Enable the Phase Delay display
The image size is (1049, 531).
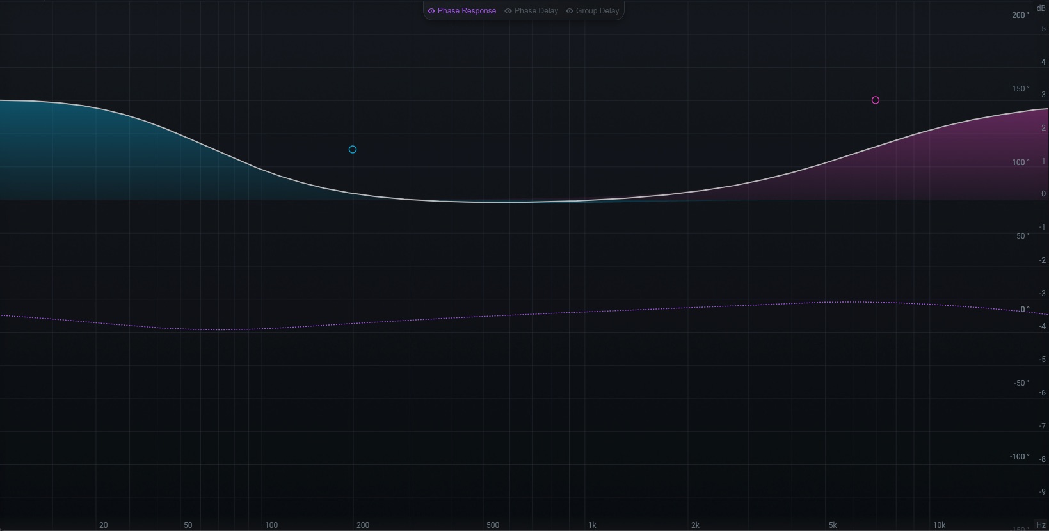[531, 11]
